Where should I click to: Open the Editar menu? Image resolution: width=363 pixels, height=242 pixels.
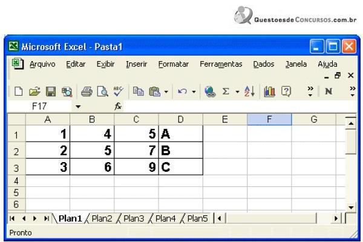(76, 64)
